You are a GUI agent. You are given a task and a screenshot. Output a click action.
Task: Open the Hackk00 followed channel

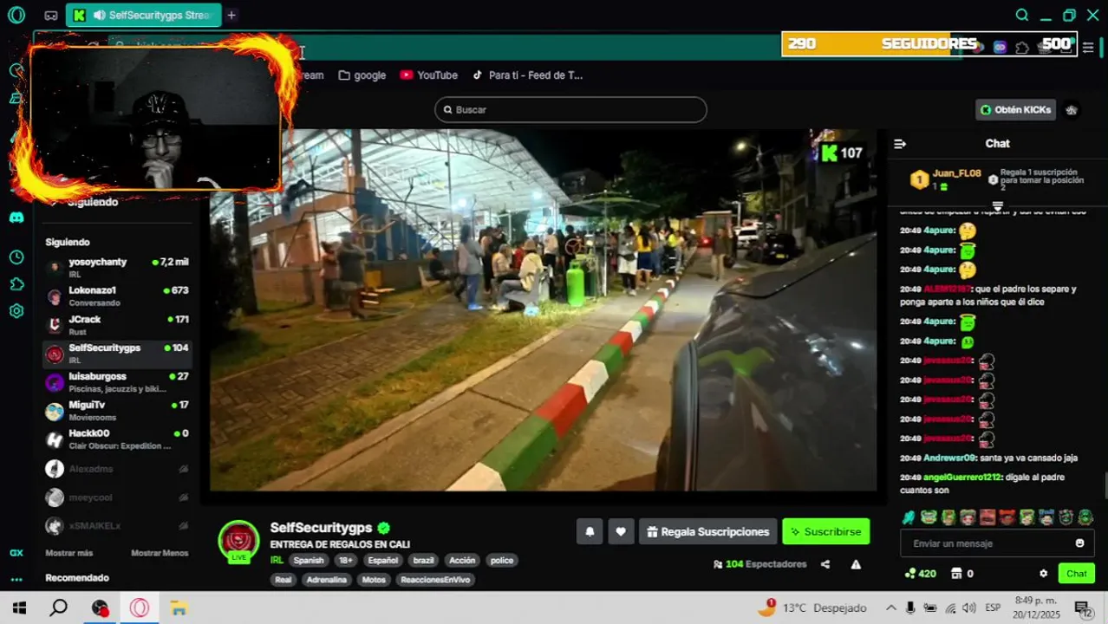click(117, 439)
